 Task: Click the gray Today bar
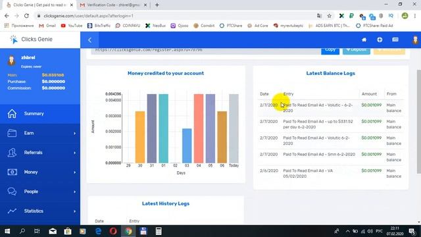234,128
